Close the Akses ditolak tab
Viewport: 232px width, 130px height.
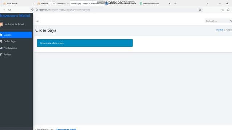coord(33,3)
